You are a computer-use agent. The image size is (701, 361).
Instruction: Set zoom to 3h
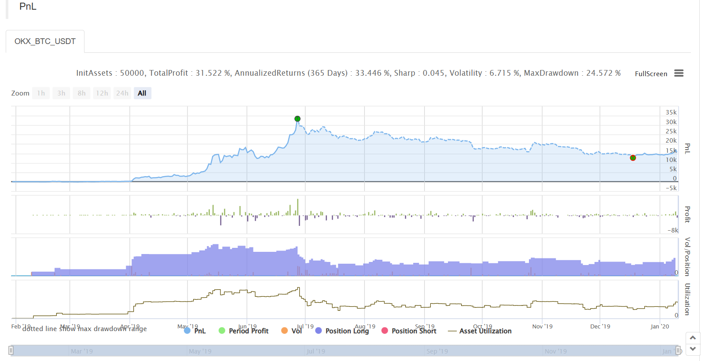point(61,93)
